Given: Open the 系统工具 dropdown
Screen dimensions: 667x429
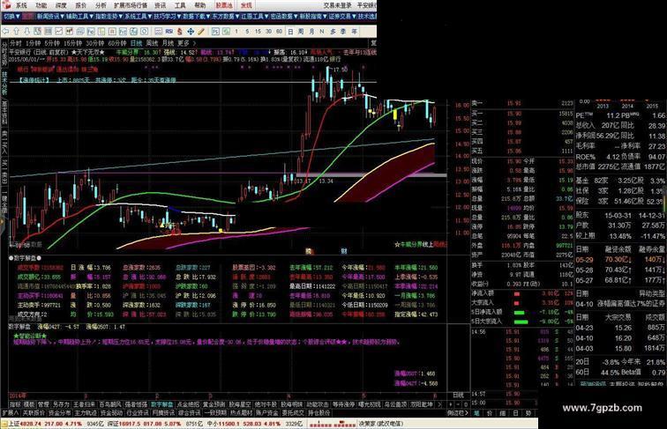Looking at the screenshot, I should (x=139, y=17).
